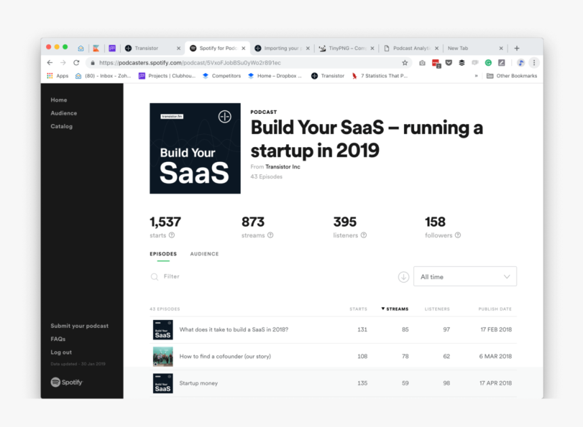The image size is (583, 427).
Task: Open the Grammarly extension icon
Action: 487,61
